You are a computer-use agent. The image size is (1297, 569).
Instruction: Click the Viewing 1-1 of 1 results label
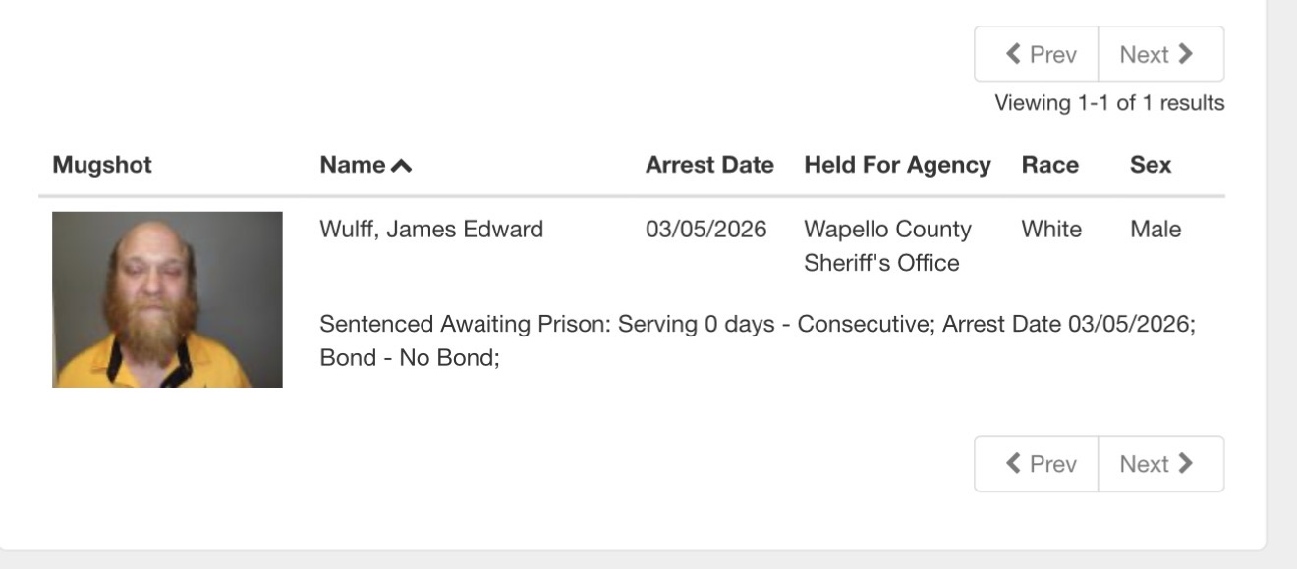click(x=1108, y=103)
